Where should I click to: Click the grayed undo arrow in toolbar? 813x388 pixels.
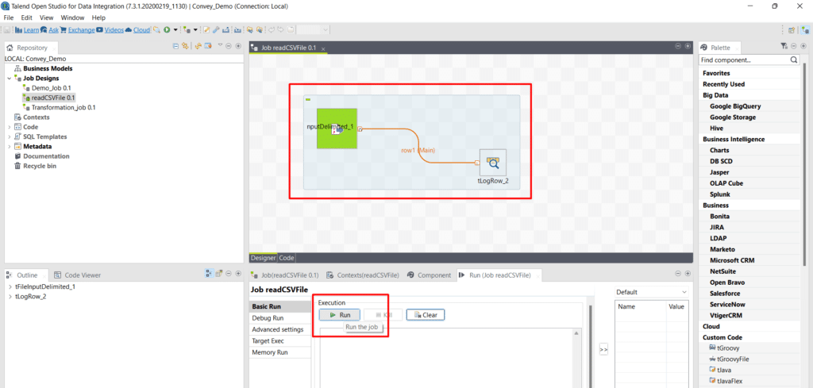click(272, 30)
